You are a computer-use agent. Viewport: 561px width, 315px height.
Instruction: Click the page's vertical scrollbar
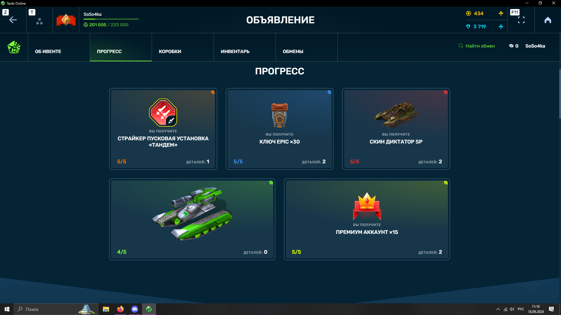click(560, 94)
